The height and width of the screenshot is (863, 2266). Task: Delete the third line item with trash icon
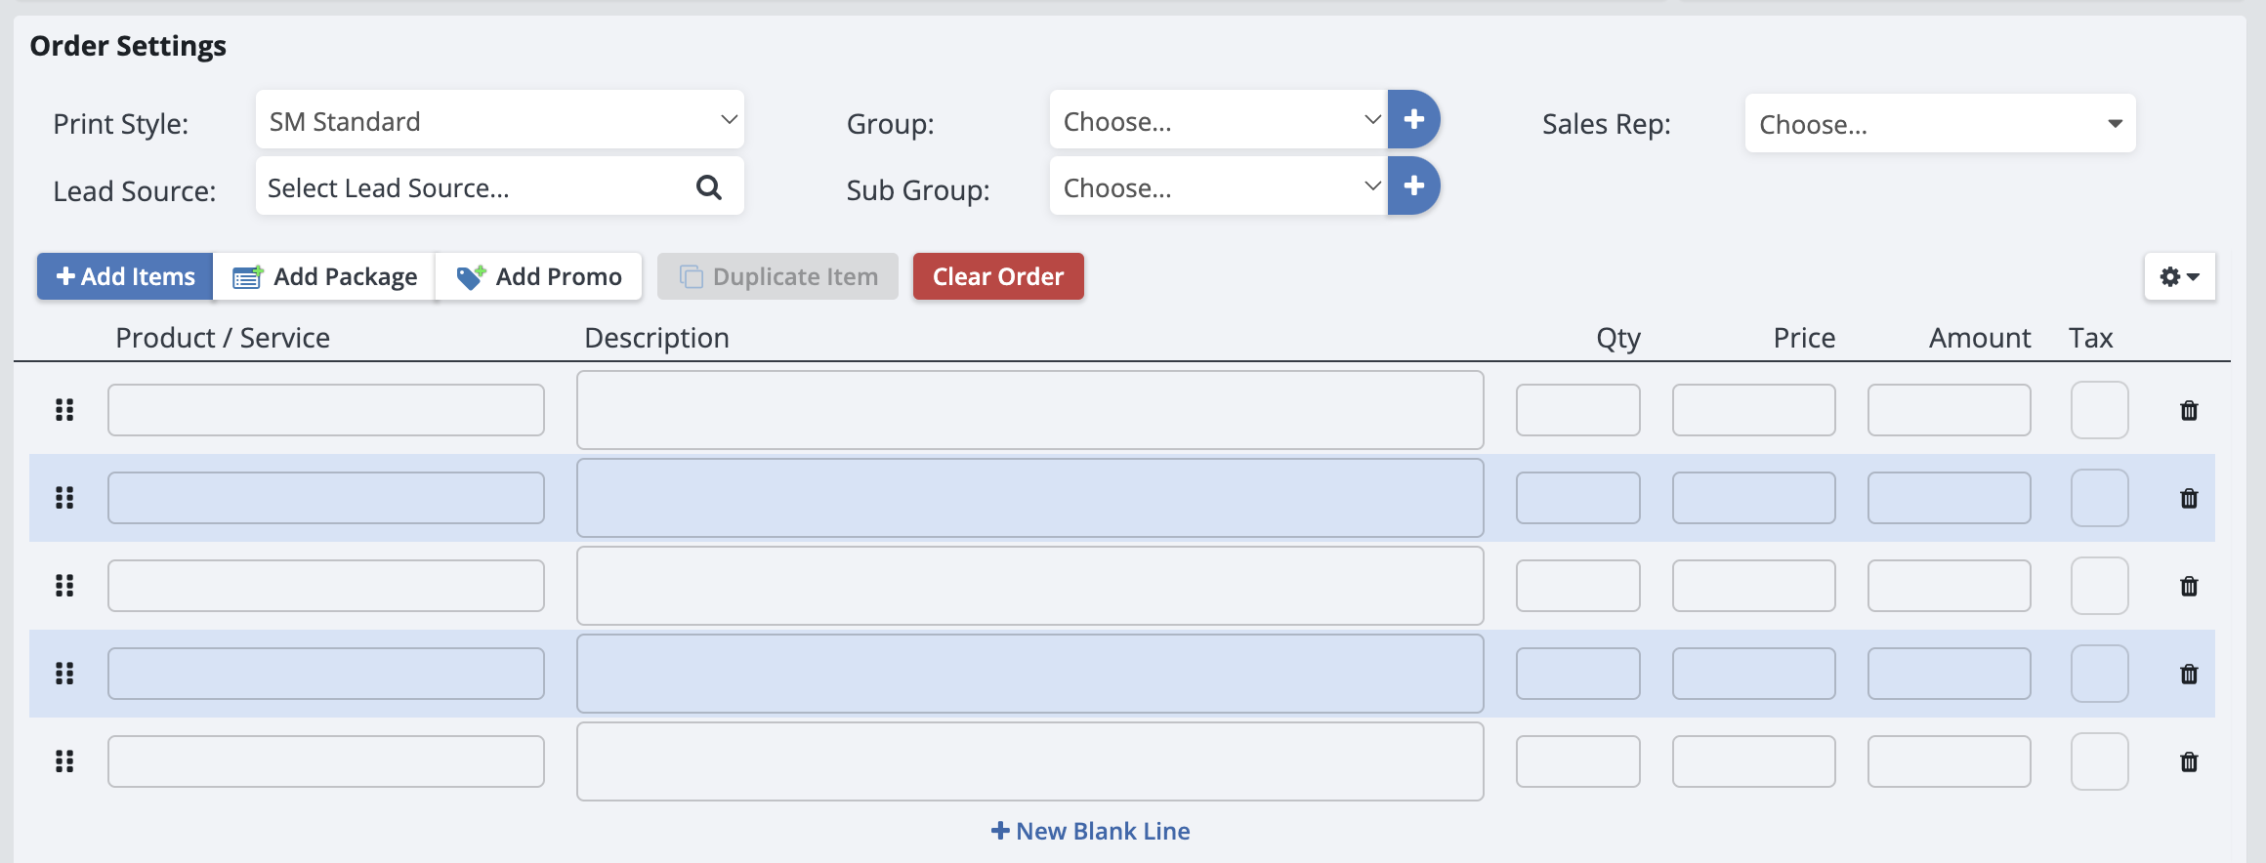pyautogui.click(x=2189, y=587)
